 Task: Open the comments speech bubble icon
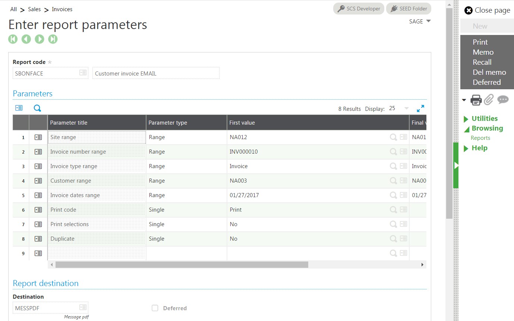[503, 100]
